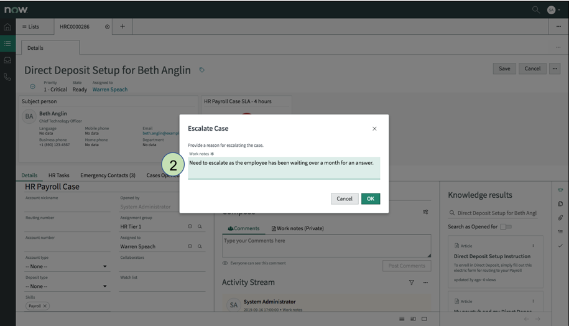Click the Account number field

pos(67,246)
